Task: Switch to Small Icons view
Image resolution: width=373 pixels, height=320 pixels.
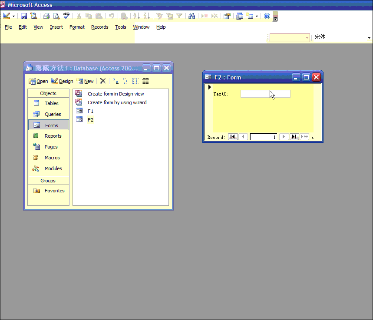Action: pos(125,81)
